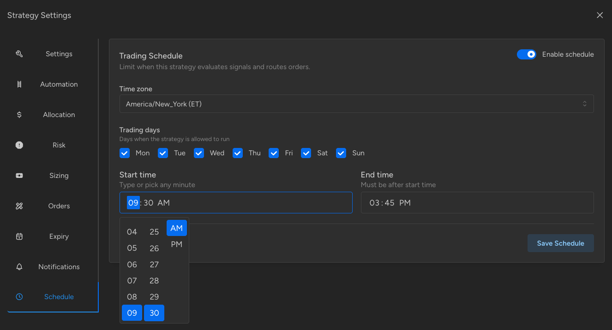Click the minutes segment of Start time

tap(148, 203)
